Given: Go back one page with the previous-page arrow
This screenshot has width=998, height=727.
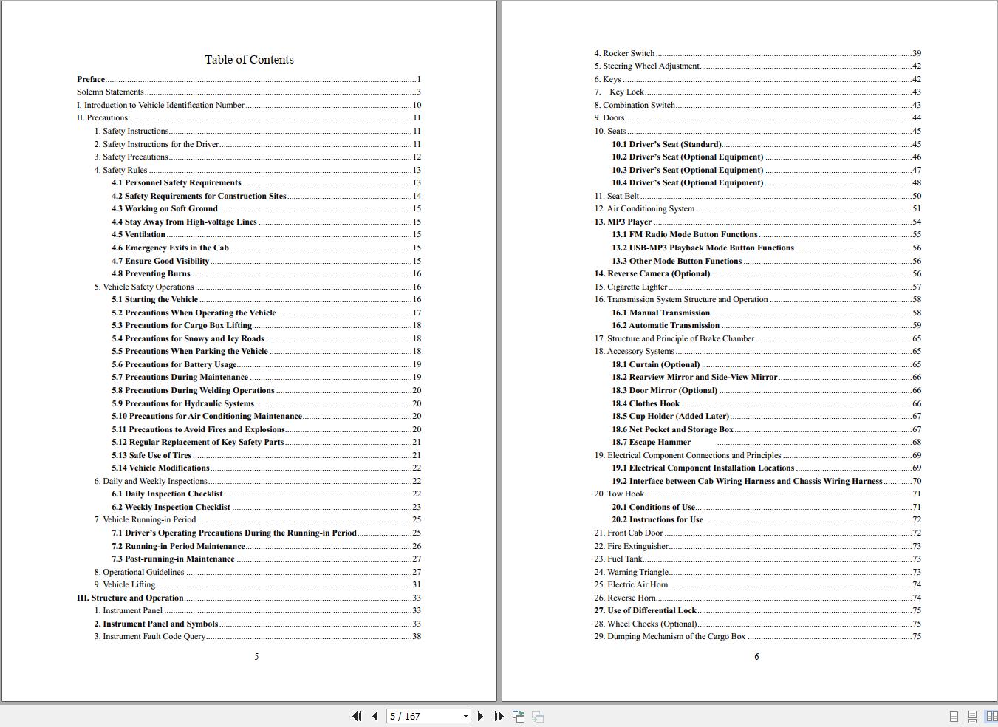Looking at the screenshot, I should 375,716.
